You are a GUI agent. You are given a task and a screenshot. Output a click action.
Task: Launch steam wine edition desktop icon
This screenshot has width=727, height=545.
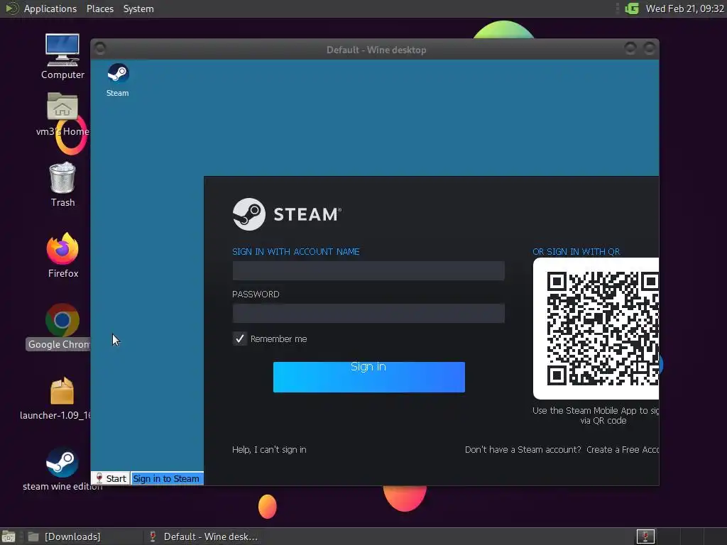pos(62,469)
